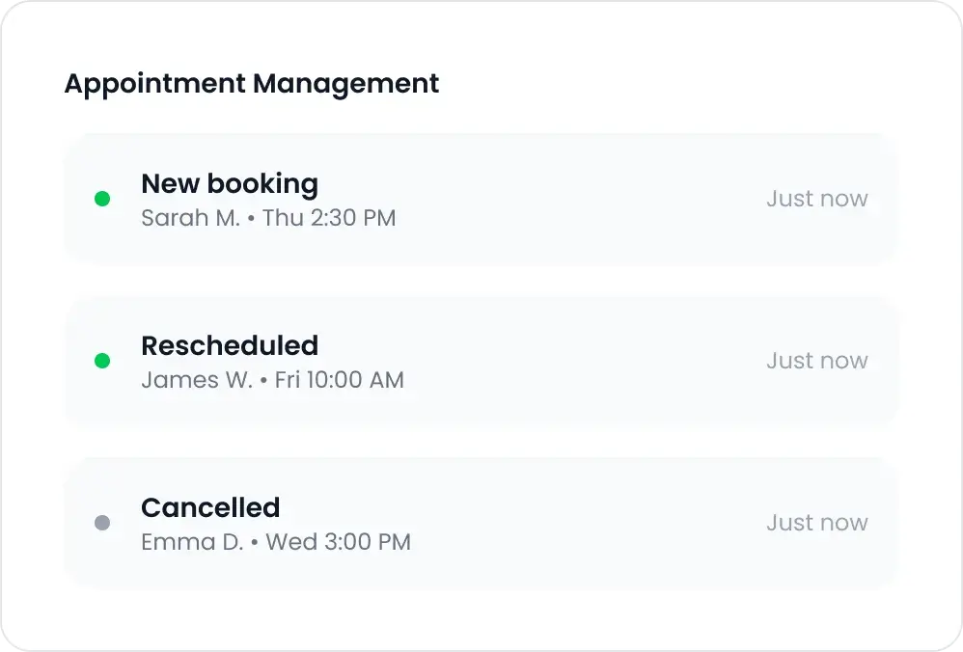Image resolution: width=963 pixels, height=652 pixels.
Task: Click the Just now timestamp on Cancelled
Action: [817, 523]
